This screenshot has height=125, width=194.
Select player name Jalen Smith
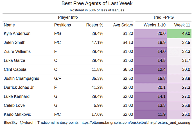point(15,43)
